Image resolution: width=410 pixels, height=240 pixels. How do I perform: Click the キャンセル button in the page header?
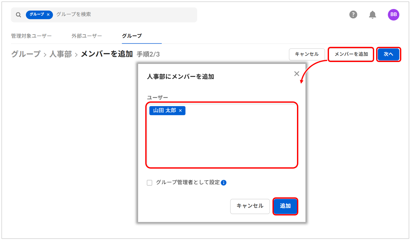[x=306, y=54]
